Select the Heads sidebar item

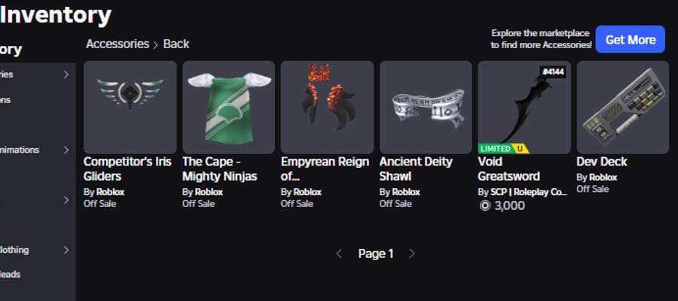click(x=10, y=274)
